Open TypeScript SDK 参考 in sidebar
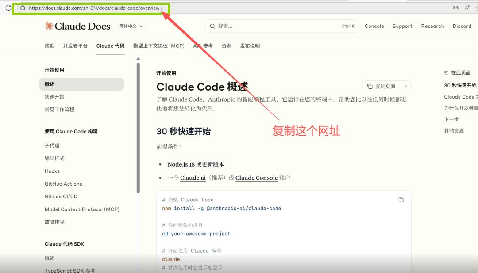Viewport: 478px width, 273px height. 70,270
